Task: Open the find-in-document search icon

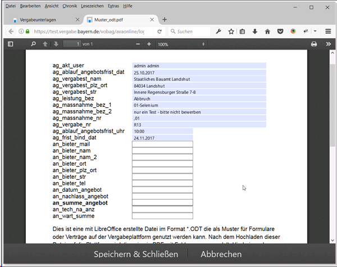Action: tap(34, 44)
